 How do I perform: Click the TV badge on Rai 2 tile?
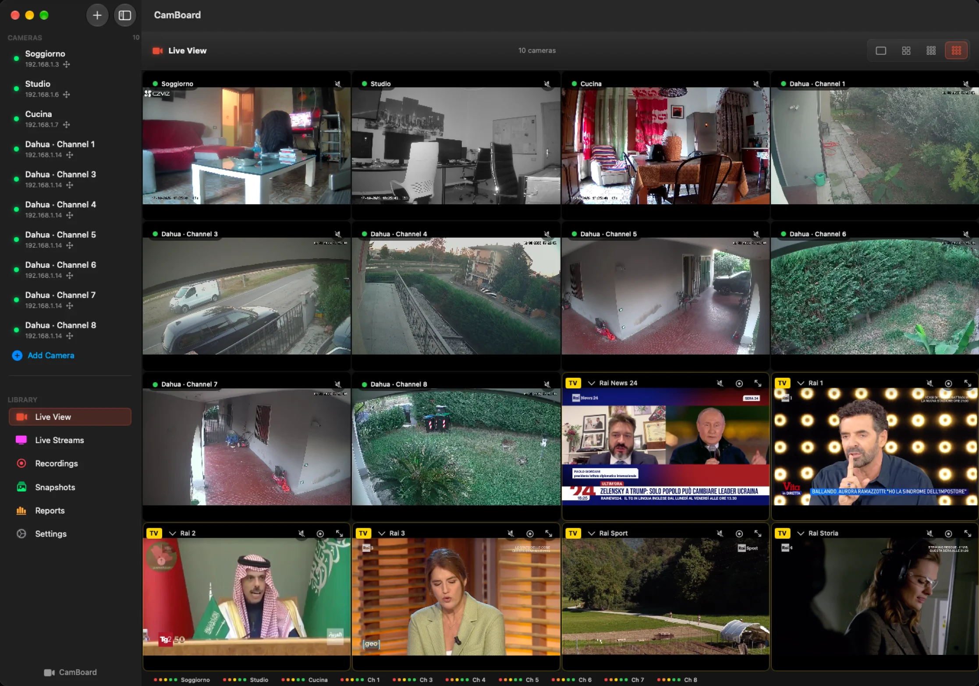click(154, 533)
